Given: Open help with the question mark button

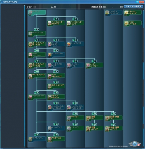Looking at the screenshot, I should point(137,2).
